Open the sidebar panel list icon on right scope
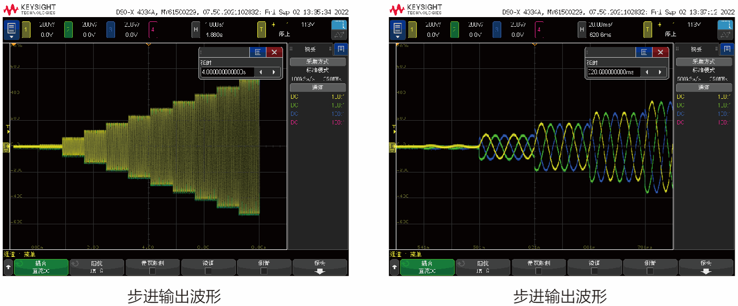This screenshot has height=306, width=738. 727,49
